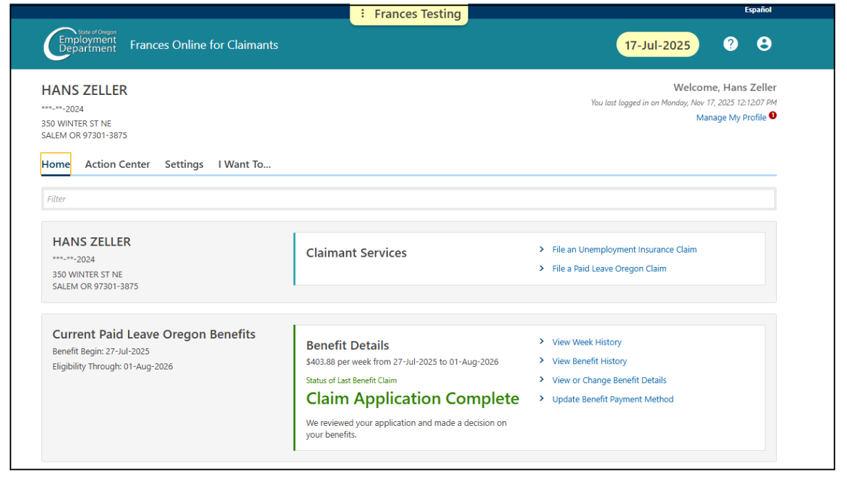Click the 17-Jul-2025 date badge
847x483 pixels.
coord(657,45)
